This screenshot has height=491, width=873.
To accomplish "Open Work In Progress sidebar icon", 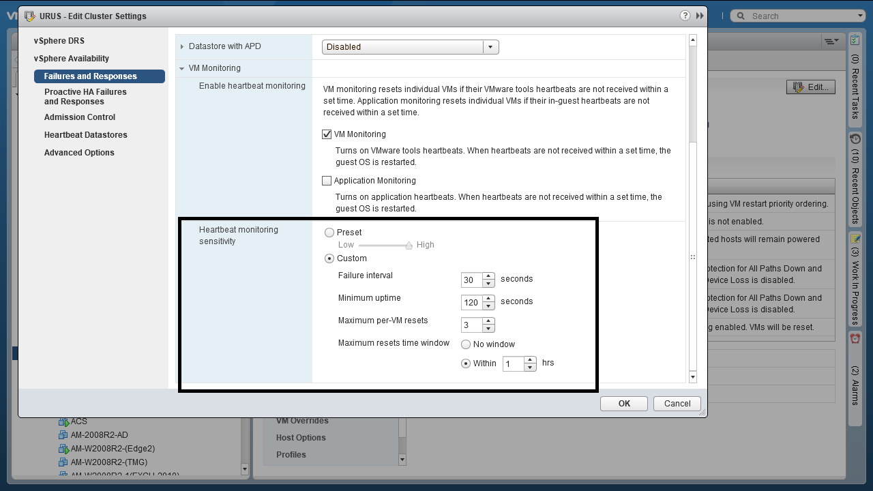I will point(855,239).
